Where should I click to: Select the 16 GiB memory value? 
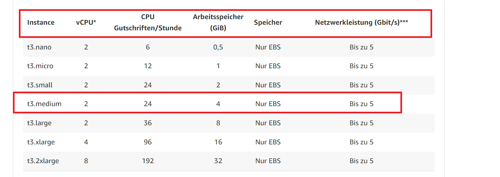click(218, 142)
